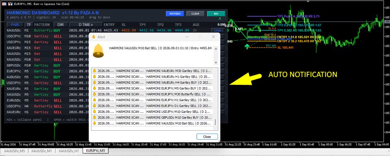This screenshot has width=390, height=156.
Task: Click the bell icon of the XAUEURc H4 Gartley BUY alert
Action: [95, 82]
